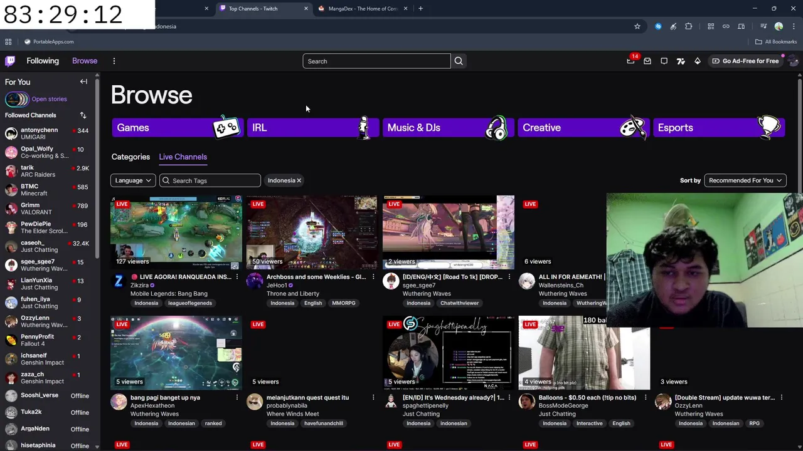Viewport: 803px width, 451px height.
Task: Open the browser Extensions puzzle icon
Action: click(x=688, y=26)
